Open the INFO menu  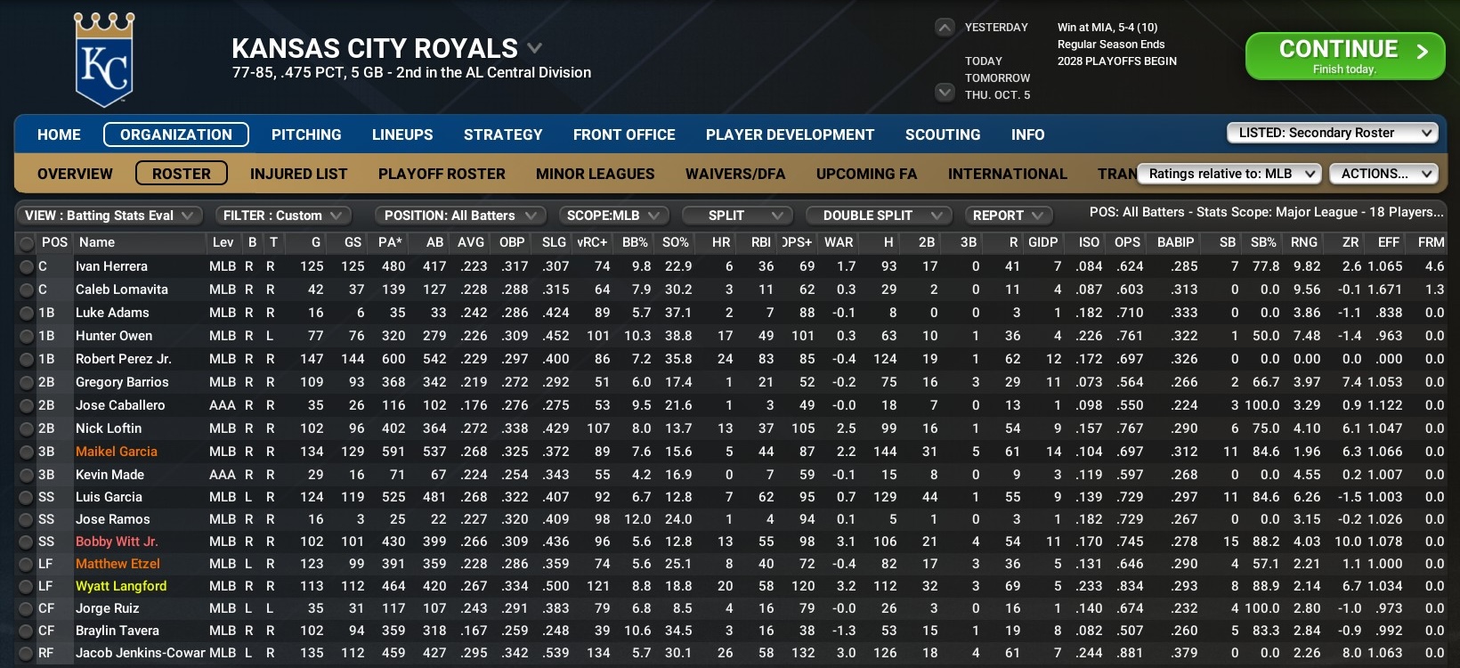click(1027, 134)
